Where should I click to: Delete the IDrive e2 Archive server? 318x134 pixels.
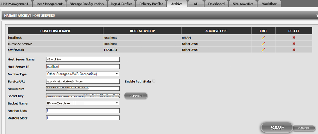coord(294,44)
